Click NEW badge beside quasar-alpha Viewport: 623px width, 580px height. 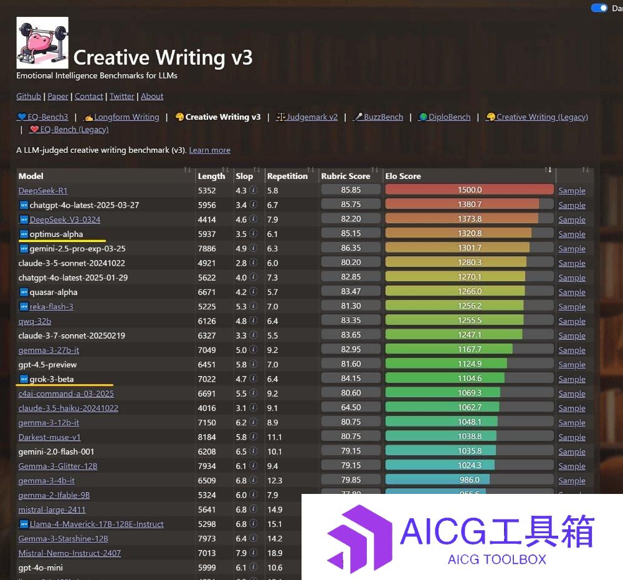point(24,292)
